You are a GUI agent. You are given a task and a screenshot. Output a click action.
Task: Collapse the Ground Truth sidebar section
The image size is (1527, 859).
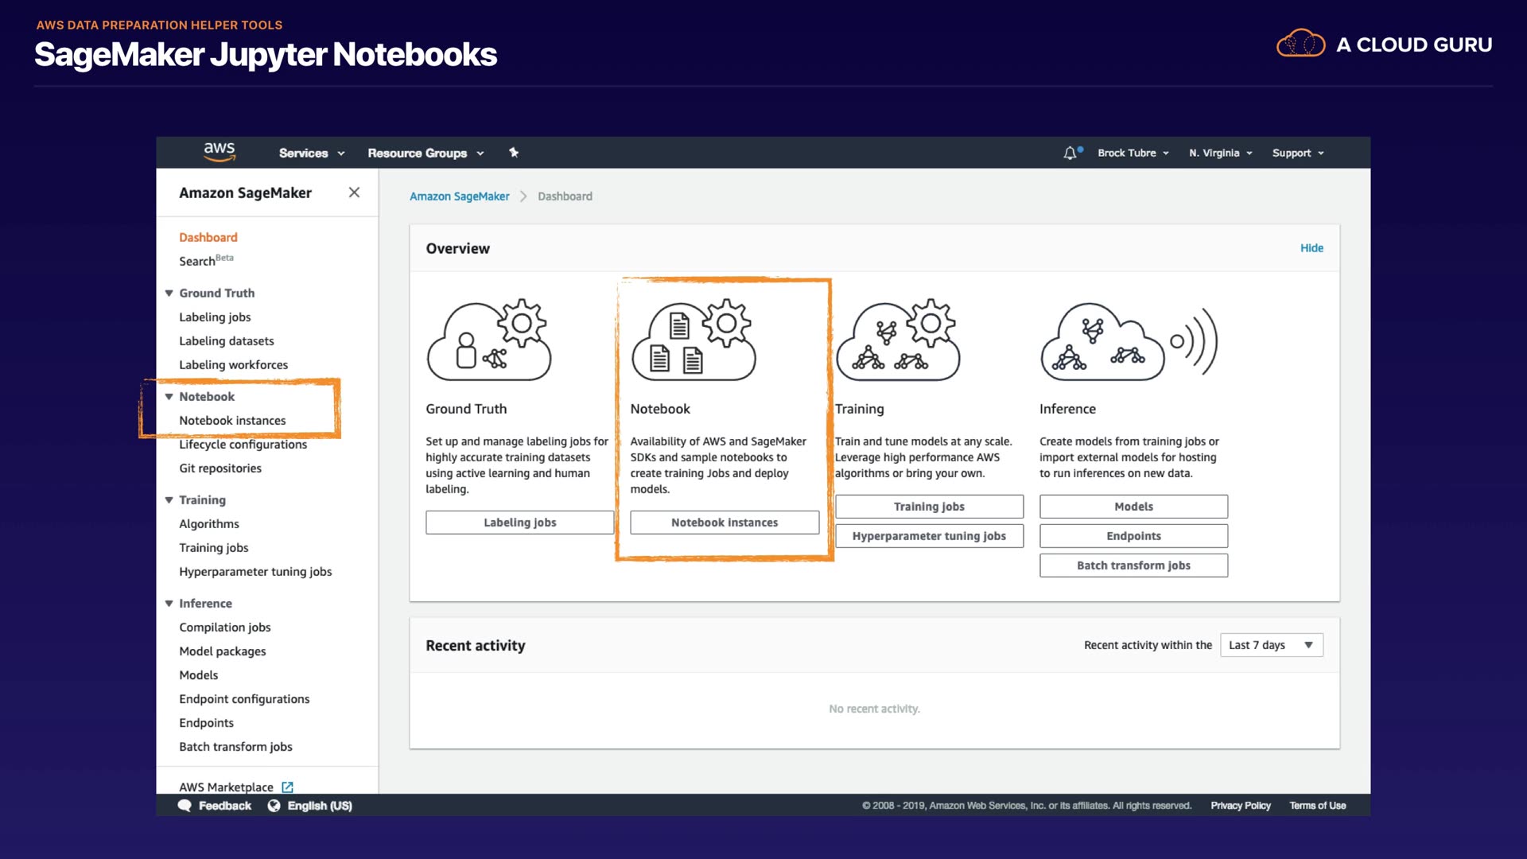click(169, 293)
